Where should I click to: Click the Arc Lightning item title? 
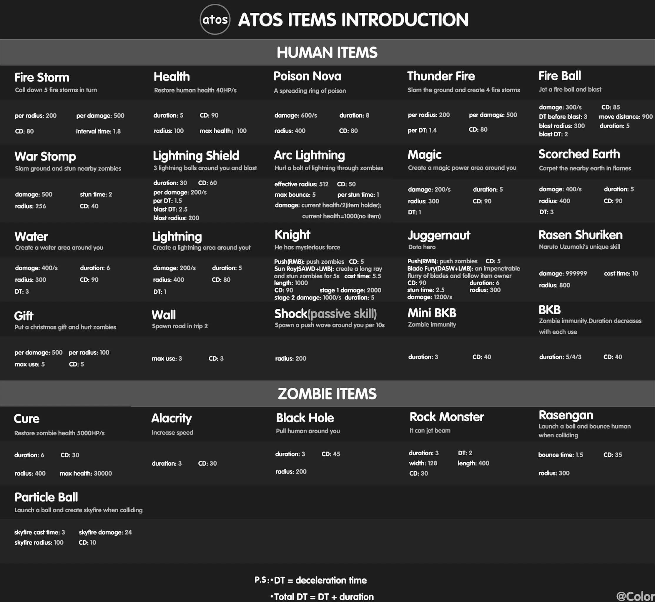coord(309,155)
